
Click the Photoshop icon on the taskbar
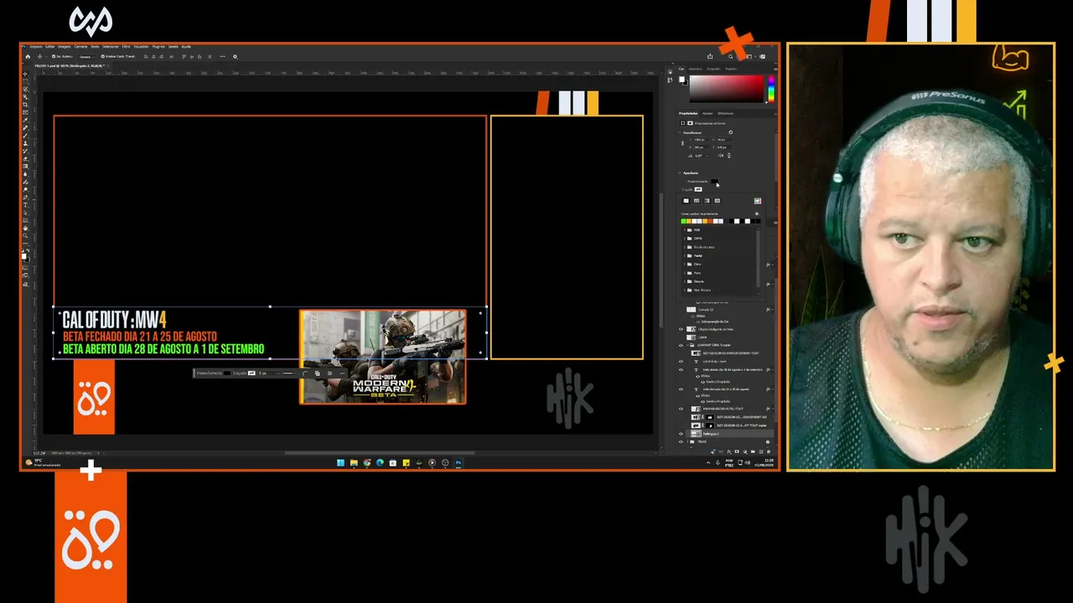point(459,462)
